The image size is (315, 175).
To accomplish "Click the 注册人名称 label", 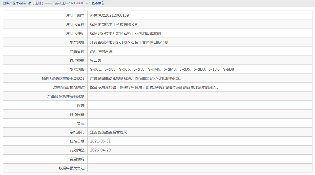I will (75, 24).
